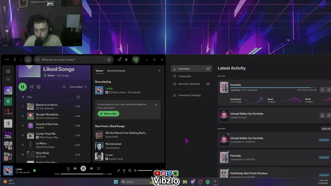
Task: Adjust the Spotify volume slider
Action: click(x=145, y=171)
